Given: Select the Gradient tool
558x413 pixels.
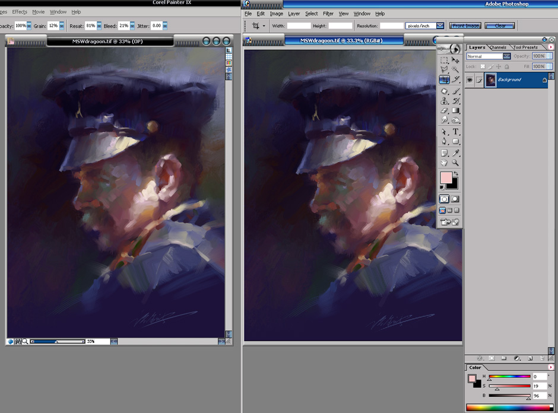Looking at the screenshot, I should [x=455, y=110].
